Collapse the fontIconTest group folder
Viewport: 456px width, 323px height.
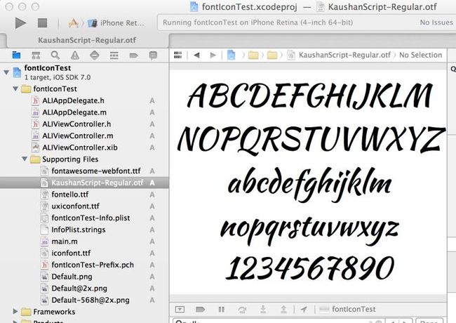tap(15, 88)
